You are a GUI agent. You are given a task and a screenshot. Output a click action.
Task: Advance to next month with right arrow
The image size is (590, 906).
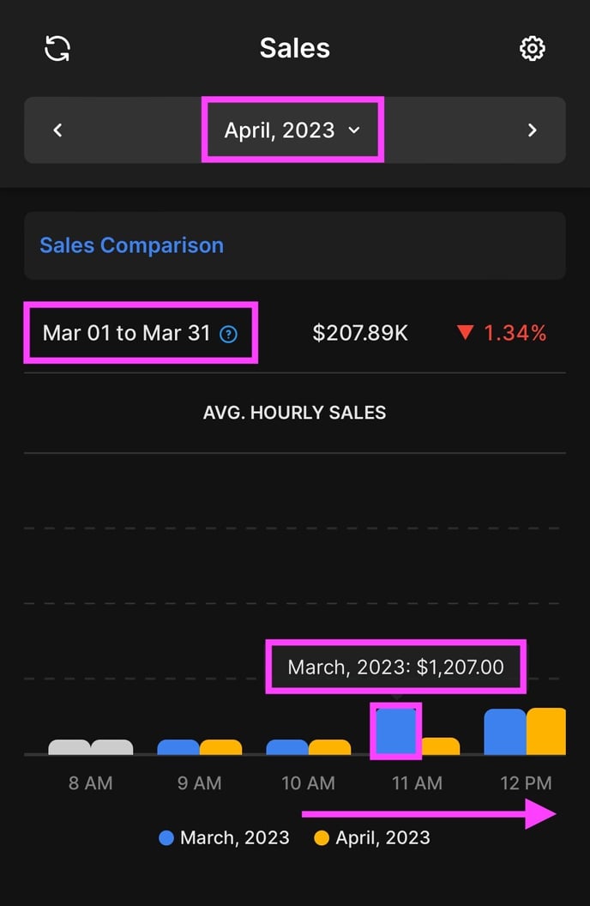tap(533, 130)
